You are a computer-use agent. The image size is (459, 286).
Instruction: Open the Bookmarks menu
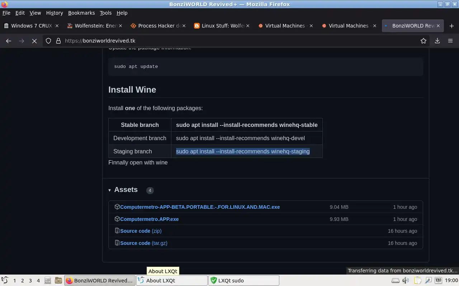click(x=81, y=13)
